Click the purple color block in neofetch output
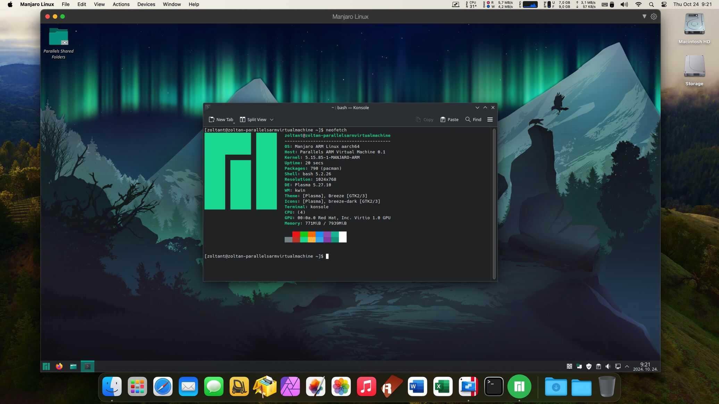The image size is (719, 404). pyautogui.click(x=327, y=237)
